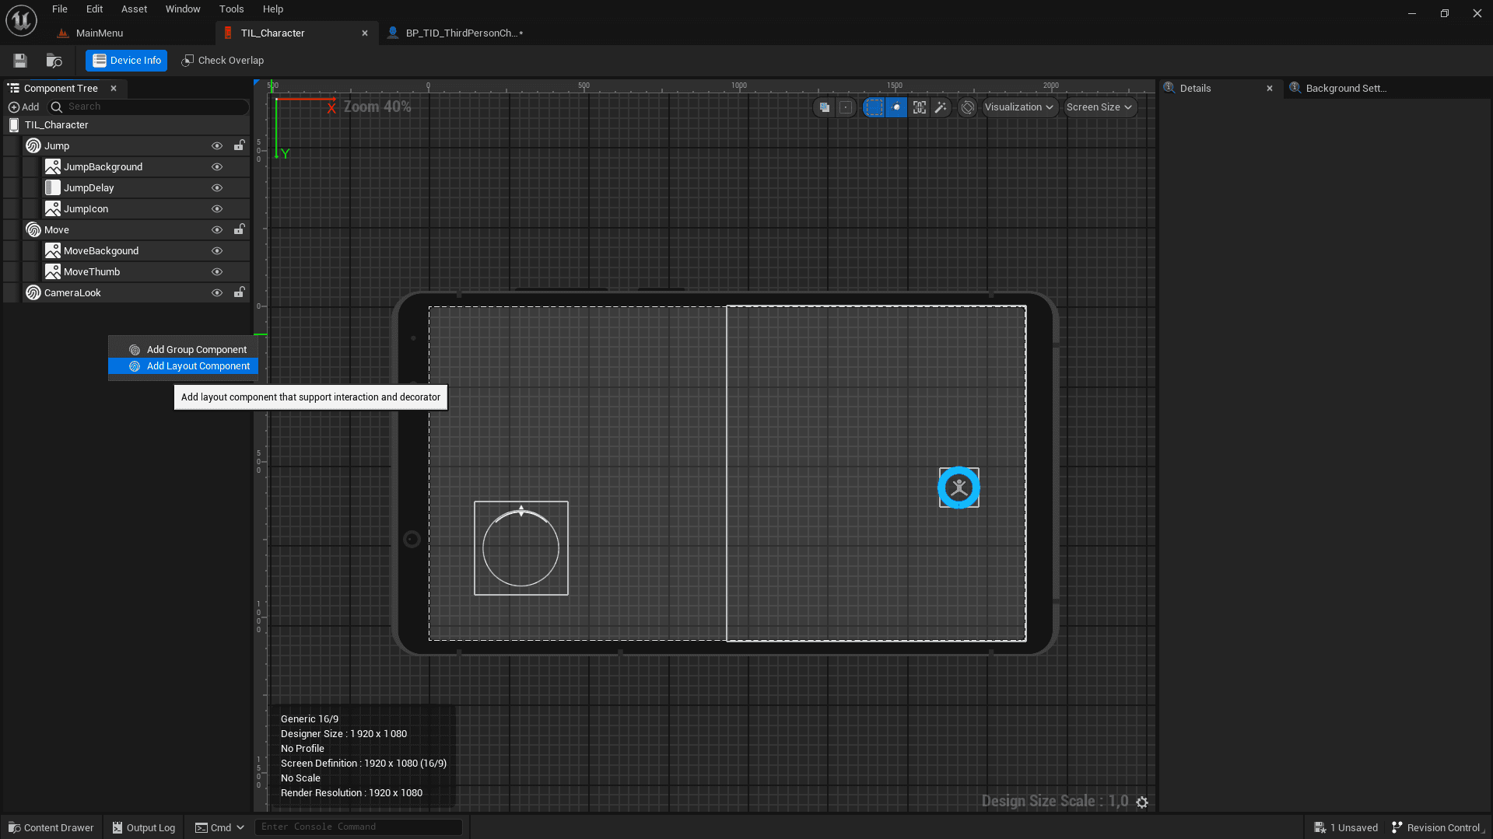This screenshot has height=839, width=1493.
Task: Toggle the press effect viewport button
Action: [x=896, y=107]
